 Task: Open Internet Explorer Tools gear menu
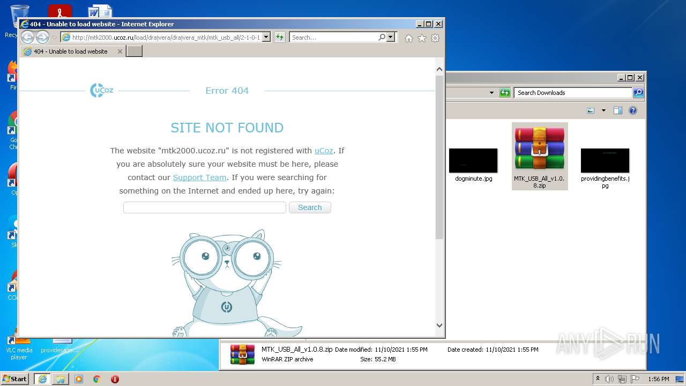pyautogui.click(x=435, y=38)
